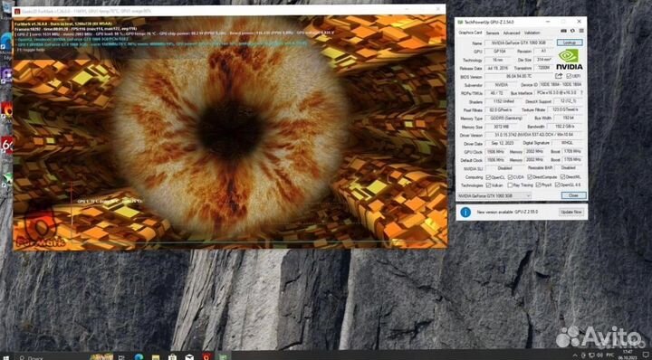Open Microsoft Store from the taskbar
The image size is (652, 360).
click(172, 356)
